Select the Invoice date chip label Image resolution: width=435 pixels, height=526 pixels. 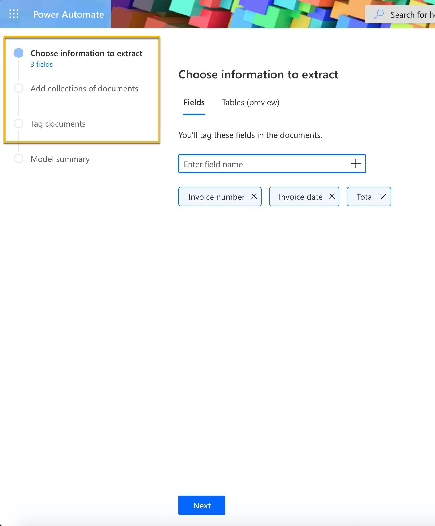(x=300, y=197)
